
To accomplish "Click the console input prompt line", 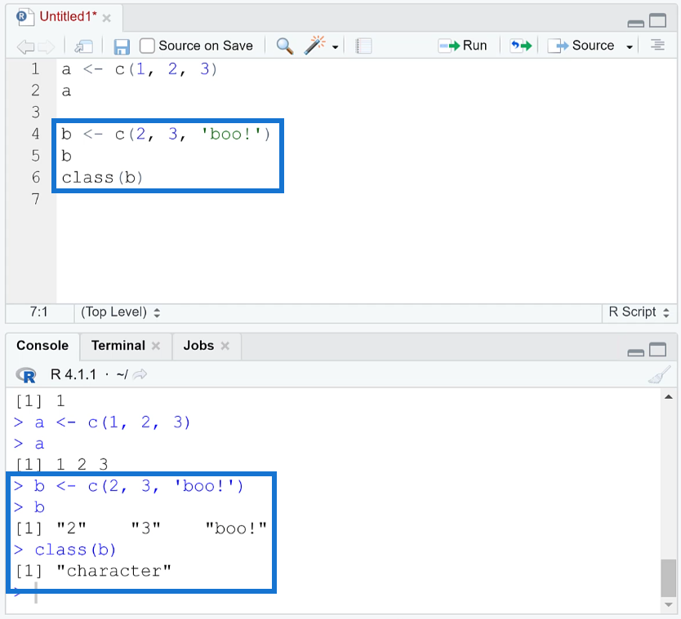I will (x=332, y=593).
